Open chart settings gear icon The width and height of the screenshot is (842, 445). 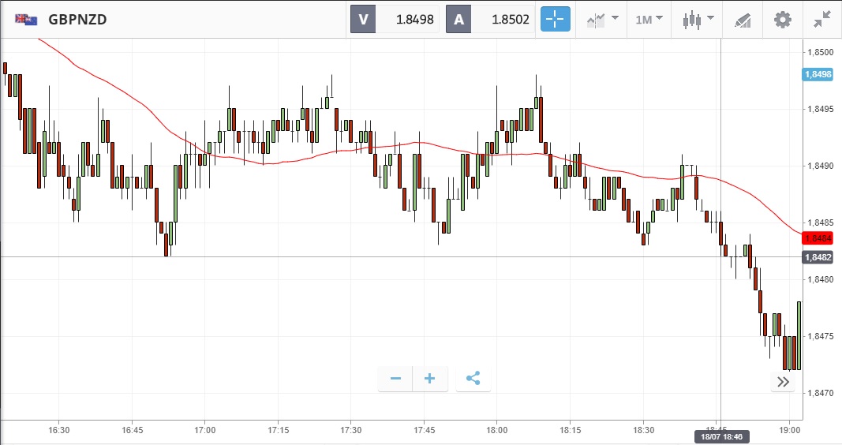click(x=782, y=20)
